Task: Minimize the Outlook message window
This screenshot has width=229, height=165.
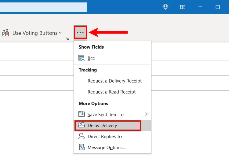Action: coord(200,7)
